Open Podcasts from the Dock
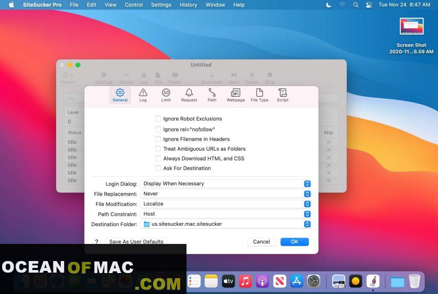Screen dimensions: 438x294 tap(262, 281)
